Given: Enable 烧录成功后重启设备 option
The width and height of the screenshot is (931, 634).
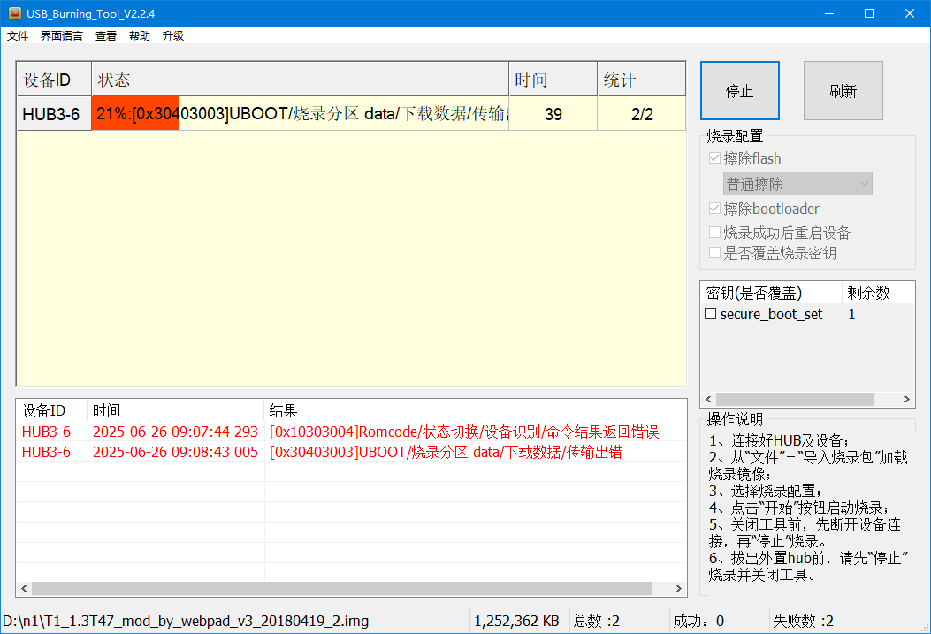Looking at the screenshot, I should point(714,233).
